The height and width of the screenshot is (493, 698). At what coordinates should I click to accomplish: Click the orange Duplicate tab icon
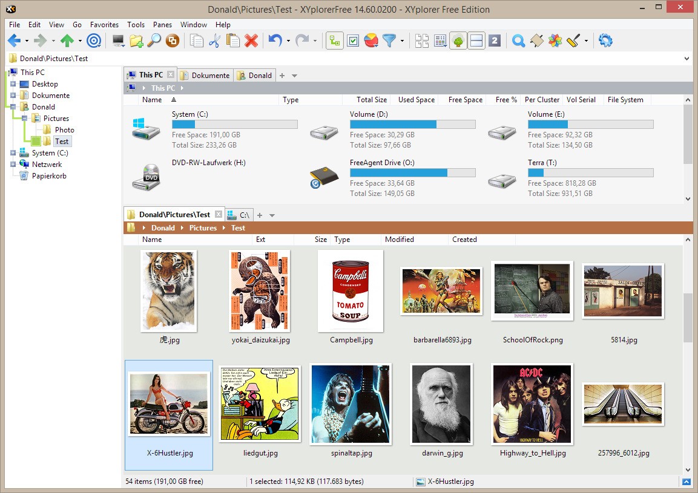[173, 41]
